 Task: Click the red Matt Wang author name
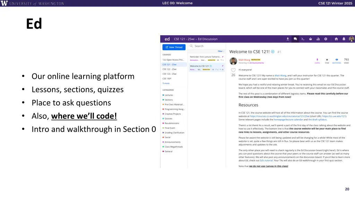coord(244,60)
